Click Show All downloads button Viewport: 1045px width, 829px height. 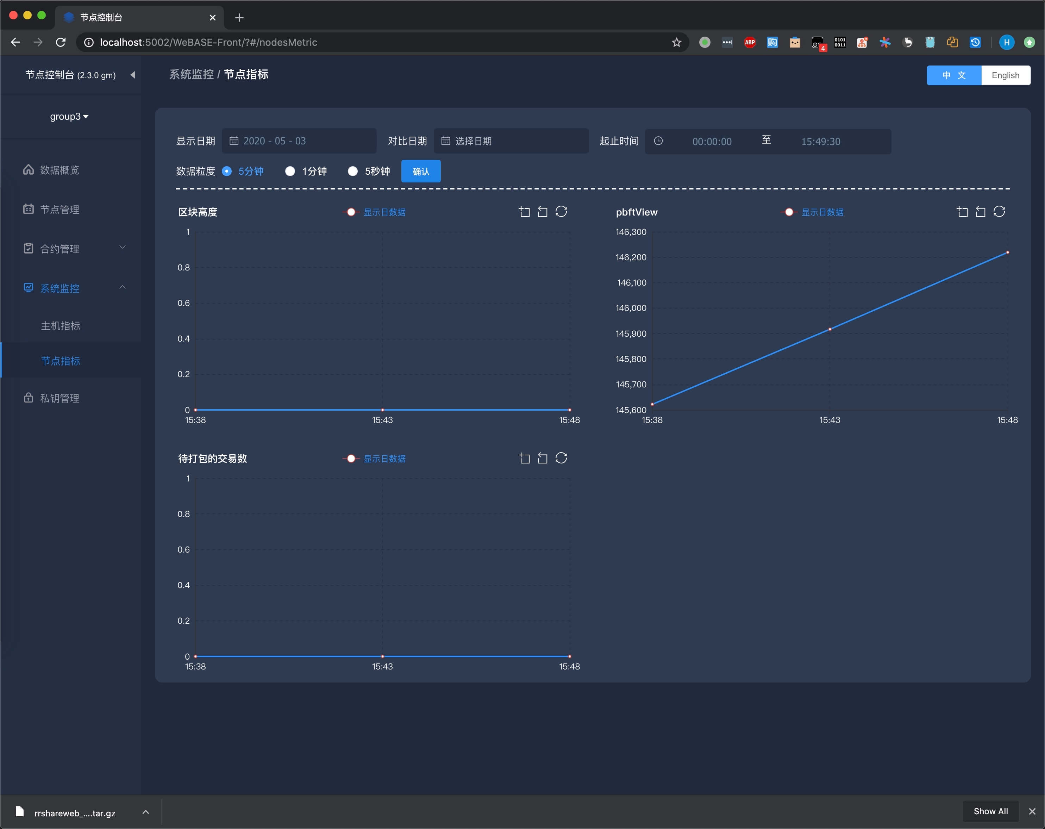(991, 811)
